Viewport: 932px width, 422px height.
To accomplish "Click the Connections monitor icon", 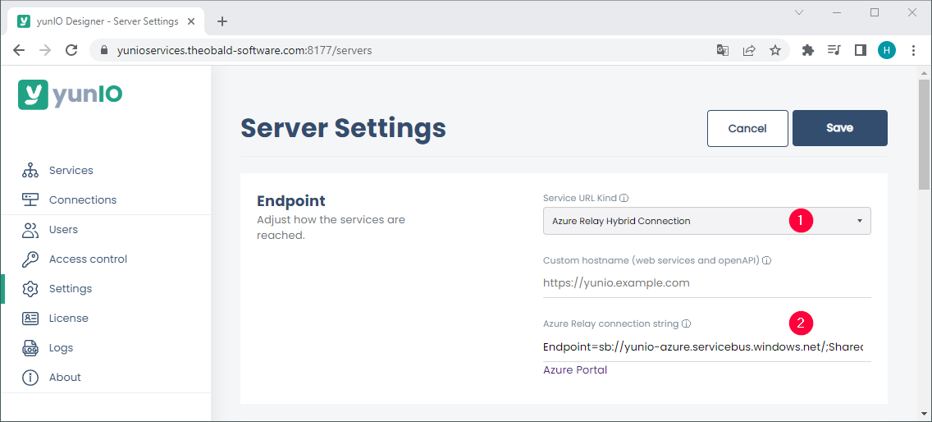I will pyautogui.click(x=30, y=200).
